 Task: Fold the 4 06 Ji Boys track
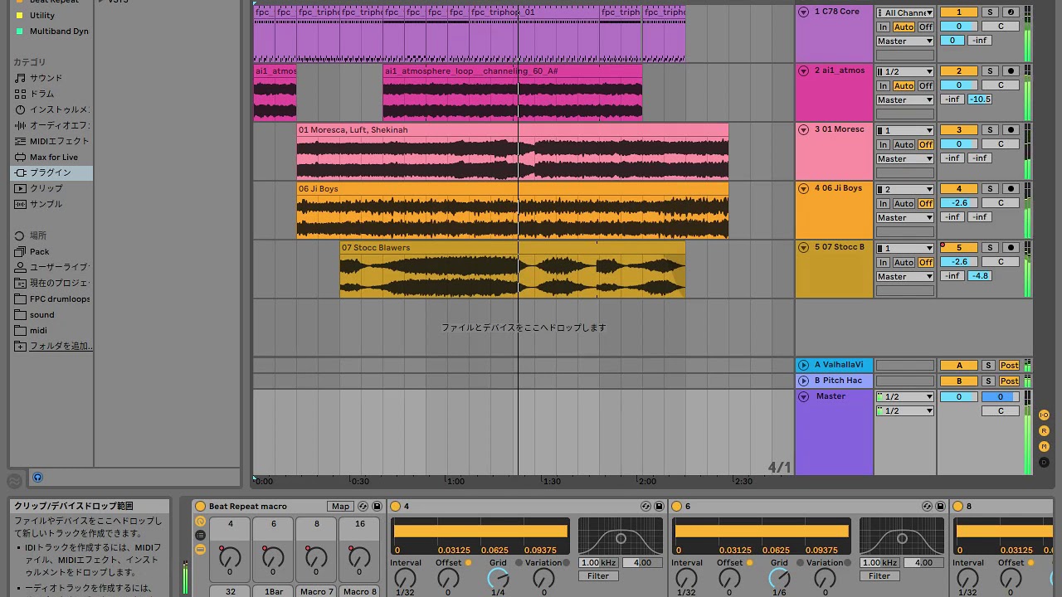[803, 189]
